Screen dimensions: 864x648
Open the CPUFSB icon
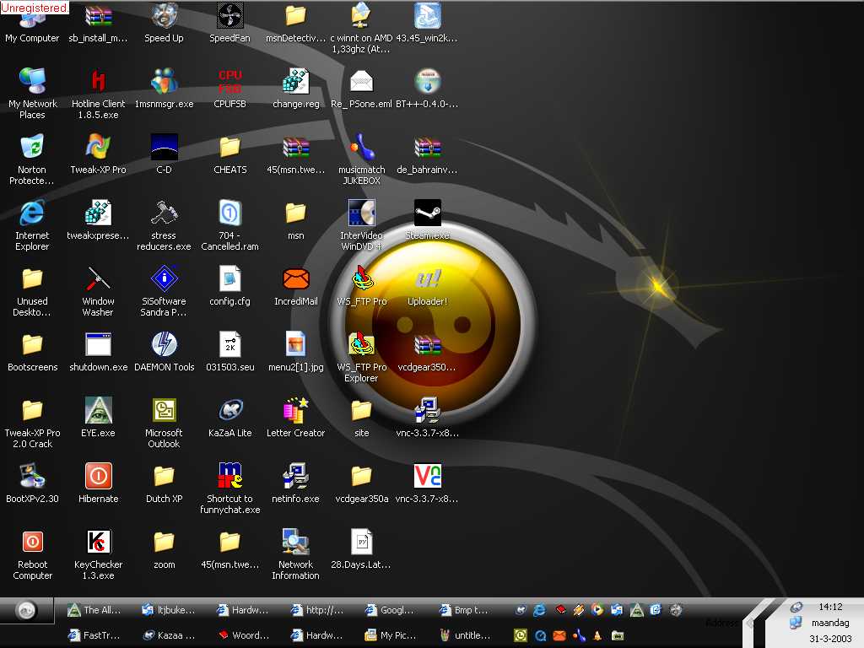[229, 82]
